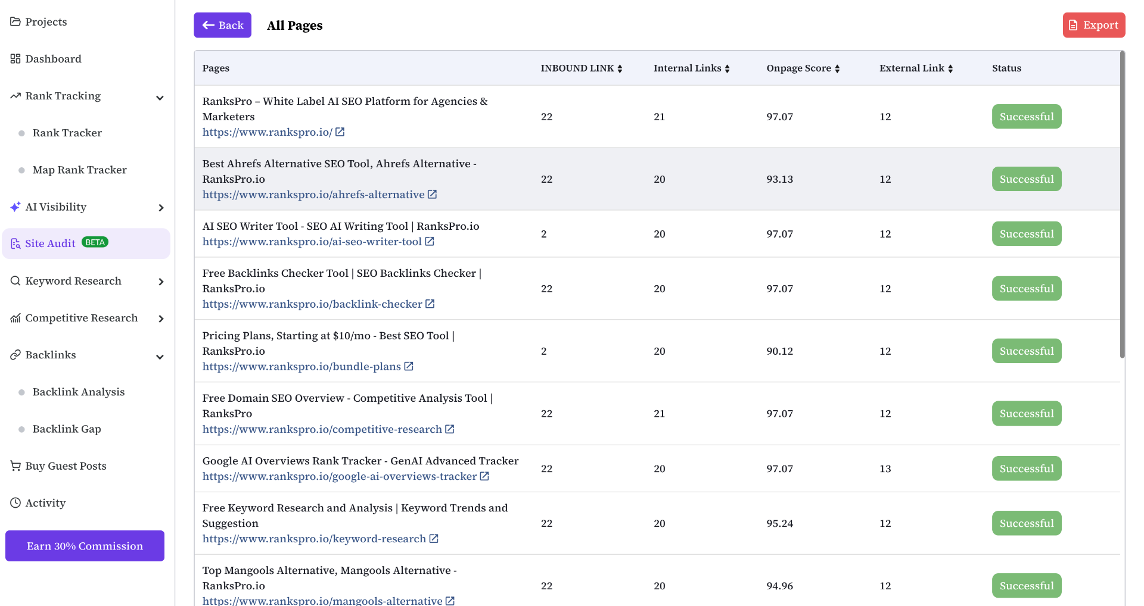The width and height of the screenshot is (1144, 606).
Task: Sort by Onpage Score column arrows
Action: (x=837, y=69)
